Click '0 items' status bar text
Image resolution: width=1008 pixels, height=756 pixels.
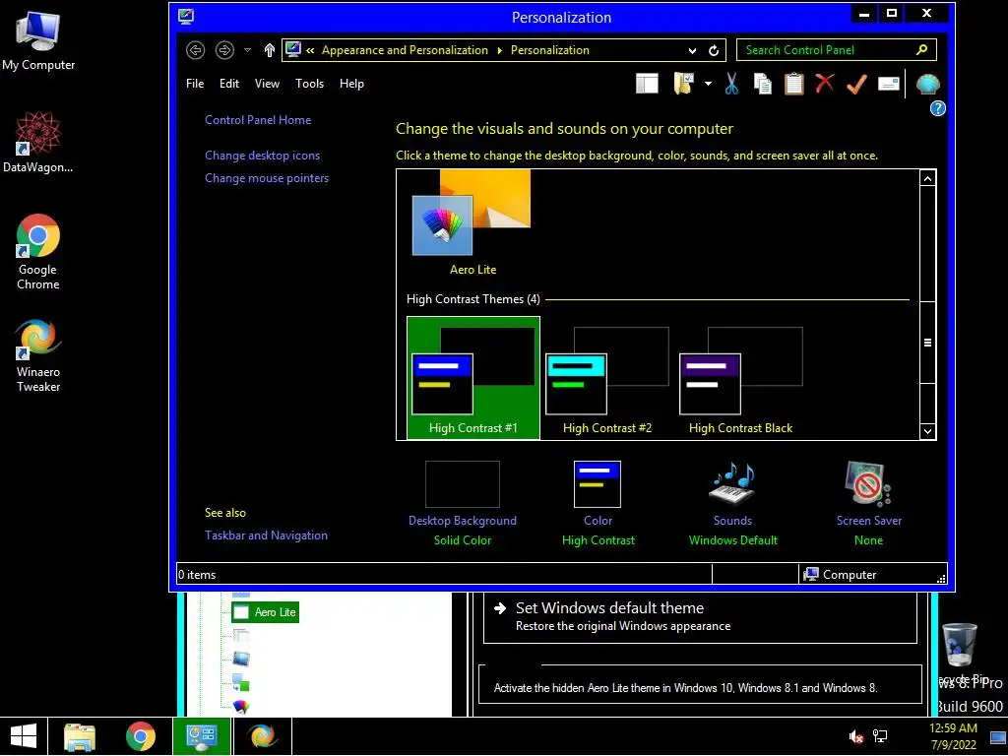[x=197, y=575]
